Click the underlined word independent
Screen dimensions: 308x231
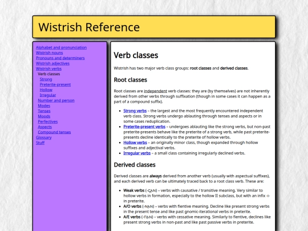coord(155,91)
